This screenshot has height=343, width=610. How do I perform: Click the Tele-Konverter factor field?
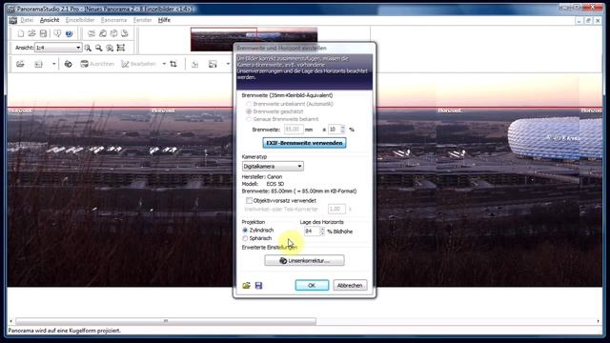pos(336,209)
